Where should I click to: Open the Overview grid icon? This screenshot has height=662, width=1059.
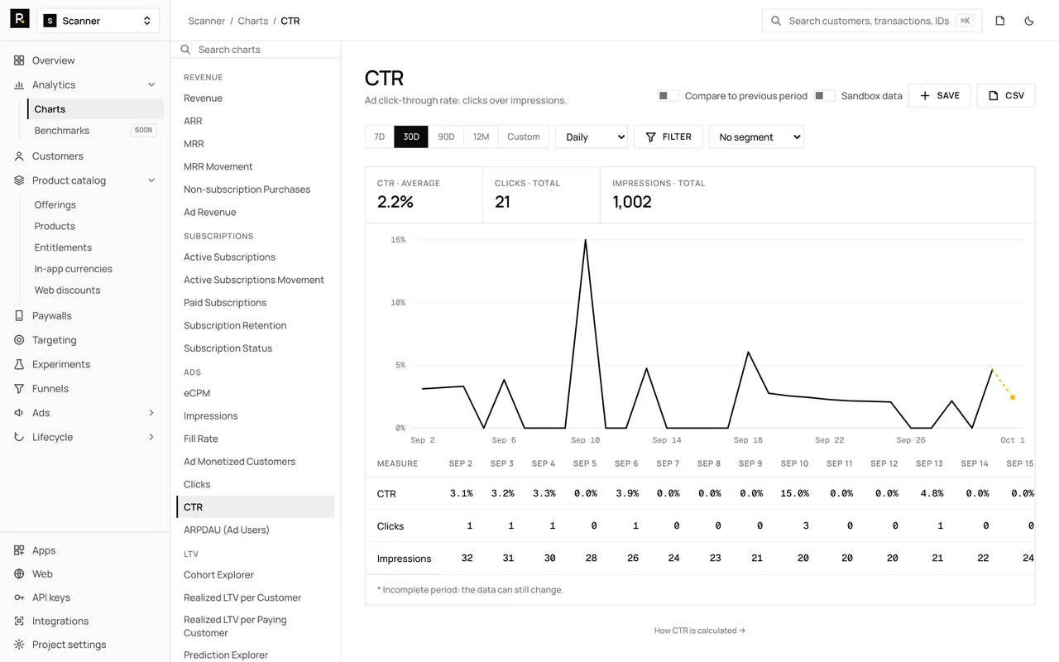coord(19,60)
